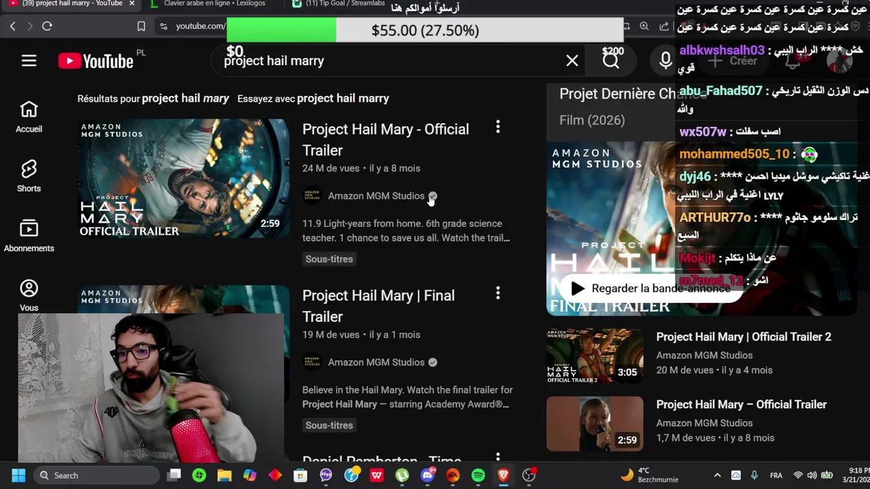Open Spotify from the taskbar
The width and height of the screenshot is (870, 489).
pos(478,475)
